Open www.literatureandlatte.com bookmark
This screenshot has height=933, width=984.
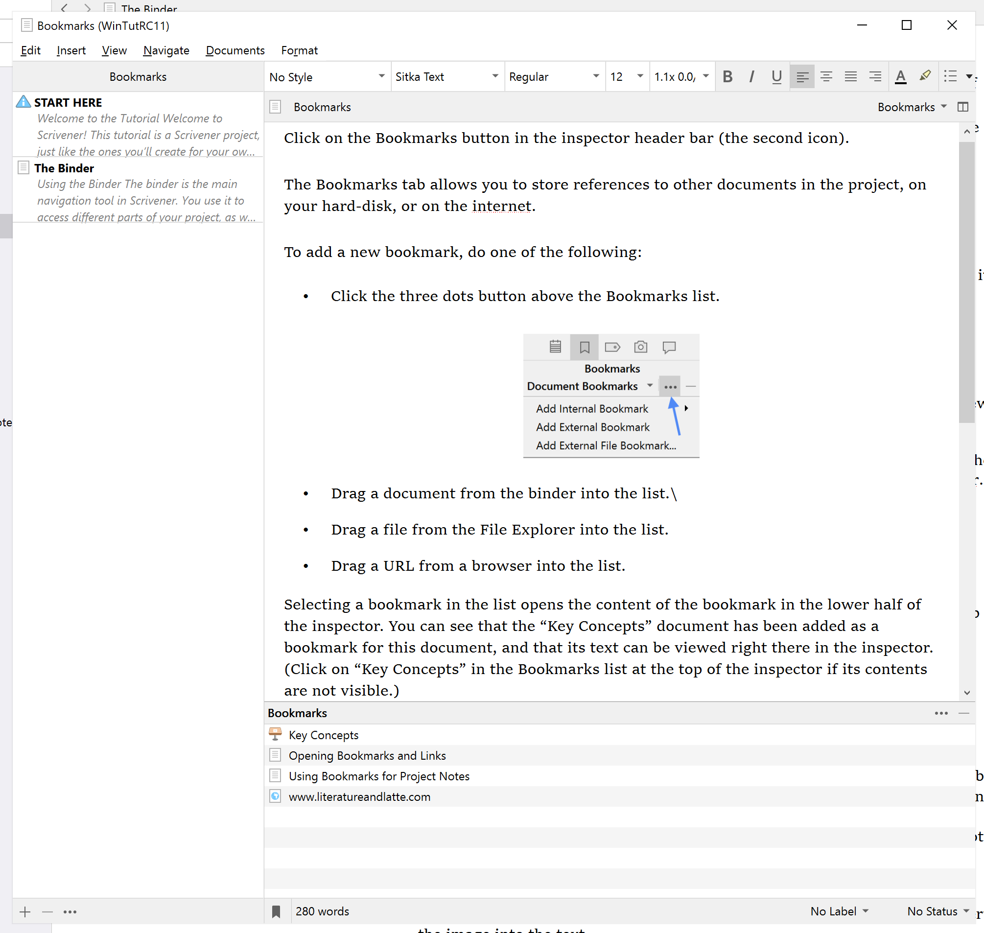click(x=619, y=797)
